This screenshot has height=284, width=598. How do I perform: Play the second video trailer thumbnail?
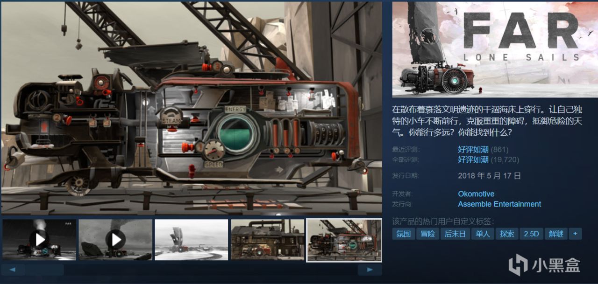115,240
